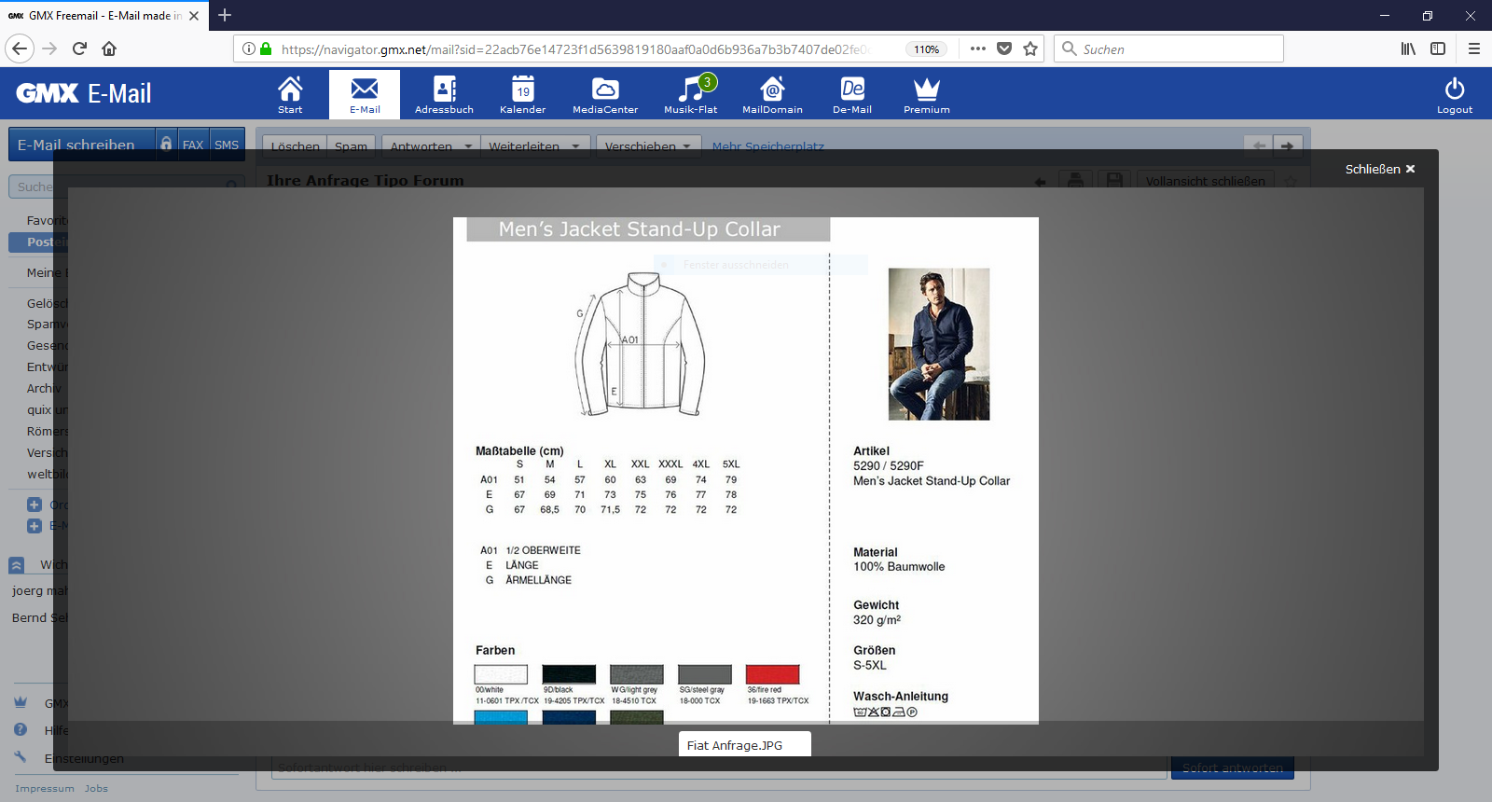Open the Kalender icon
Image resolution: width=1492 pixels, height=802 pixels.
522,94
